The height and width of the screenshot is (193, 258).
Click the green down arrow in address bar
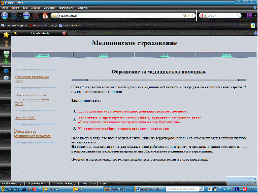(x=192, y=16)
